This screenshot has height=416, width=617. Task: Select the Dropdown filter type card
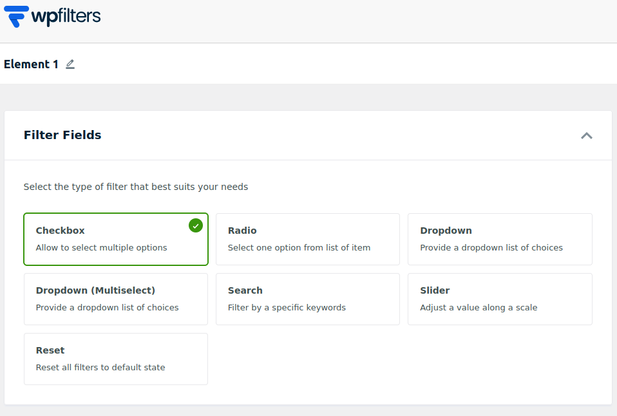tap(499, 239)
